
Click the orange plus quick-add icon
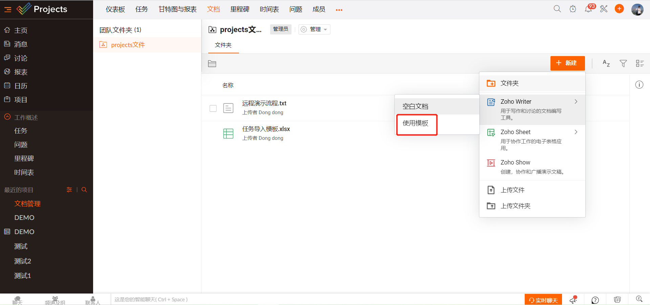click(619, 9)
